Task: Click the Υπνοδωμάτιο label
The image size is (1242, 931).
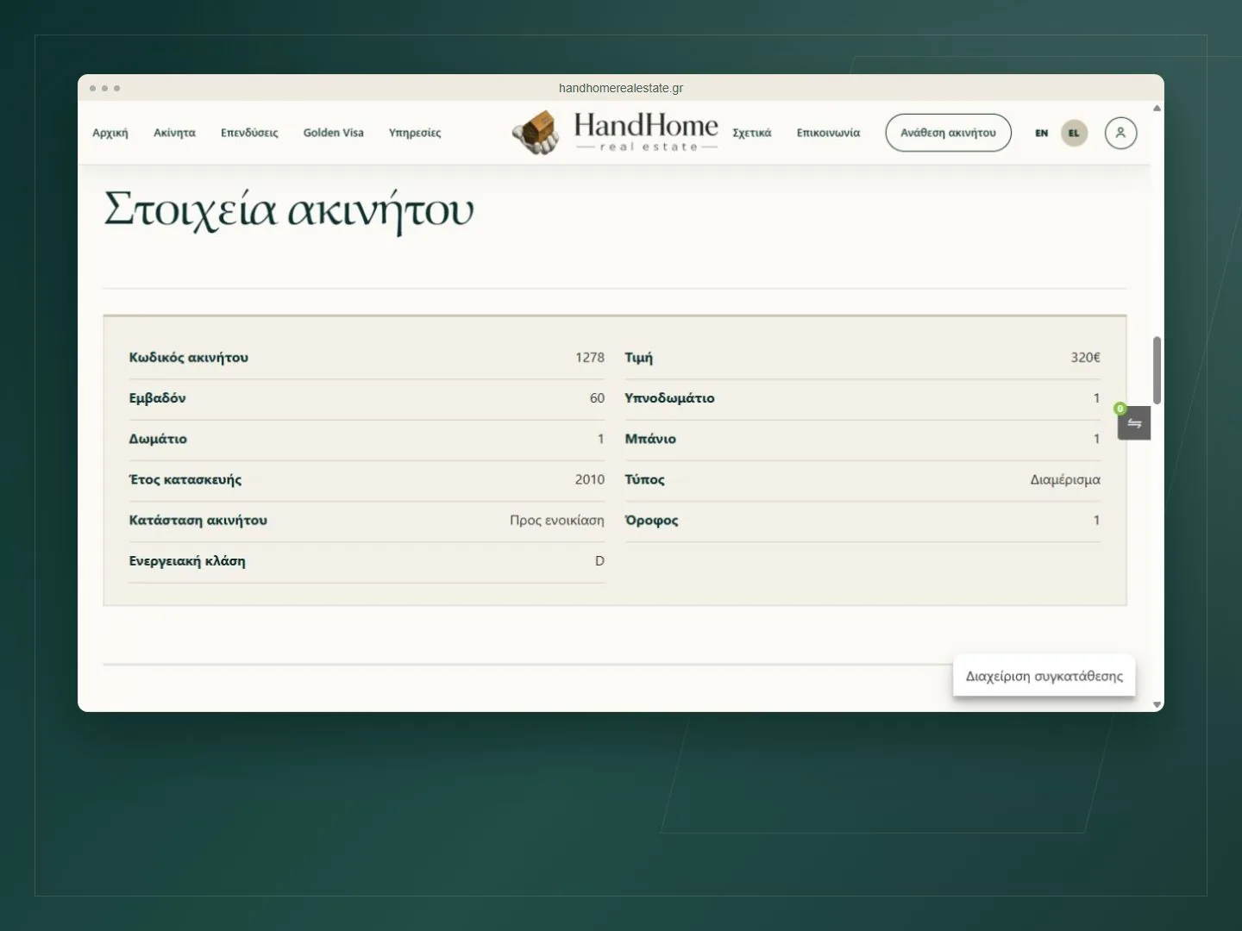Action: click(x=669, y=398)
